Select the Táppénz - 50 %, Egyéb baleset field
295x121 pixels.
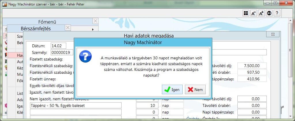76,105
